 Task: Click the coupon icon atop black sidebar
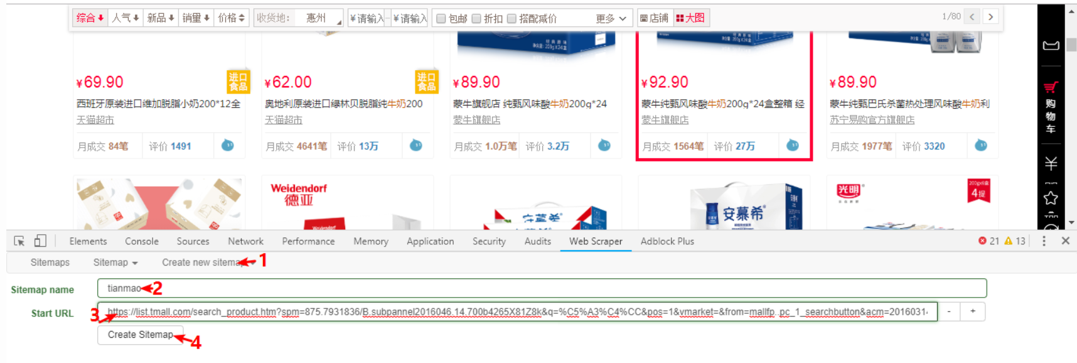pos(1051,46)
